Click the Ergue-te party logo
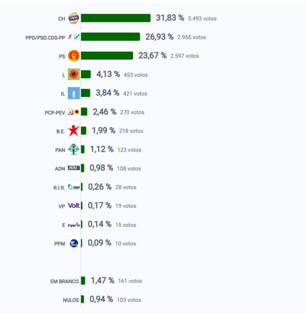306x315 pixels. tap(74, 225)
